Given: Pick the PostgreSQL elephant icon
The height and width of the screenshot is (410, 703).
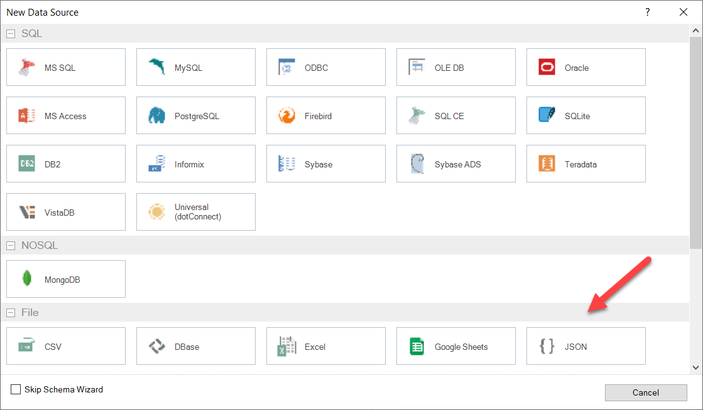Looking at the screenshot, I should coord(156,115).
